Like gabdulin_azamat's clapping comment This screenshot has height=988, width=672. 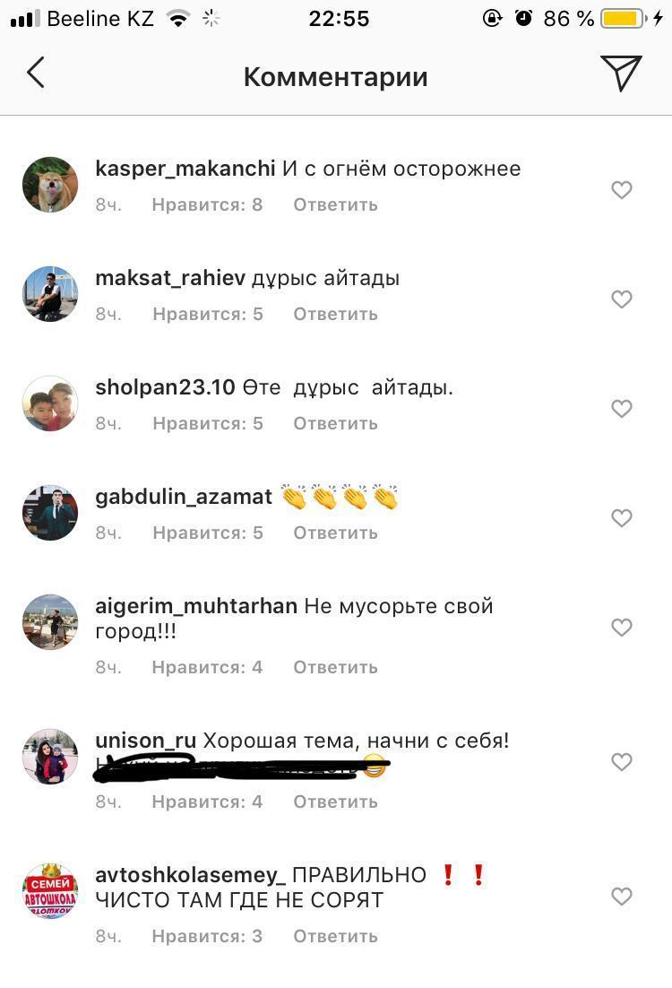(622, 517)
